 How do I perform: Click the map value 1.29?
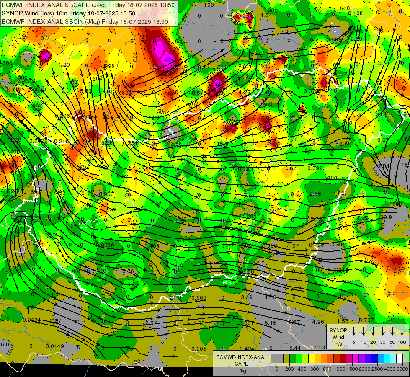(64, 65)
